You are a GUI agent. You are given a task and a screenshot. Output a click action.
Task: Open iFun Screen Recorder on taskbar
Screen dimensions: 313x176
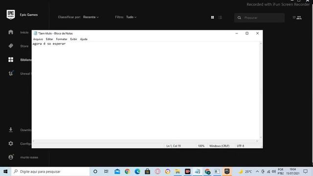187,172
